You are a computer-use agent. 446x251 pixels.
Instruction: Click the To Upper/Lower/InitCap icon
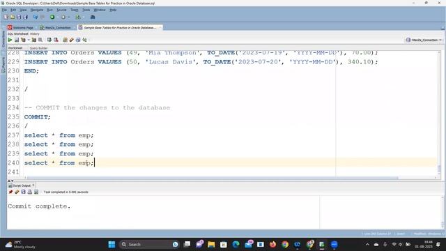coord(84,40)
